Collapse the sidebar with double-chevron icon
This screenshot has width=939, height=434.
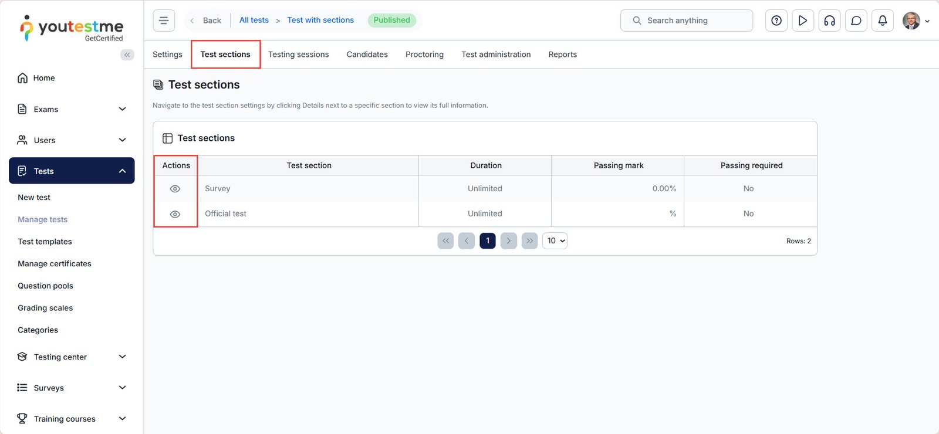tap(127, 55)
